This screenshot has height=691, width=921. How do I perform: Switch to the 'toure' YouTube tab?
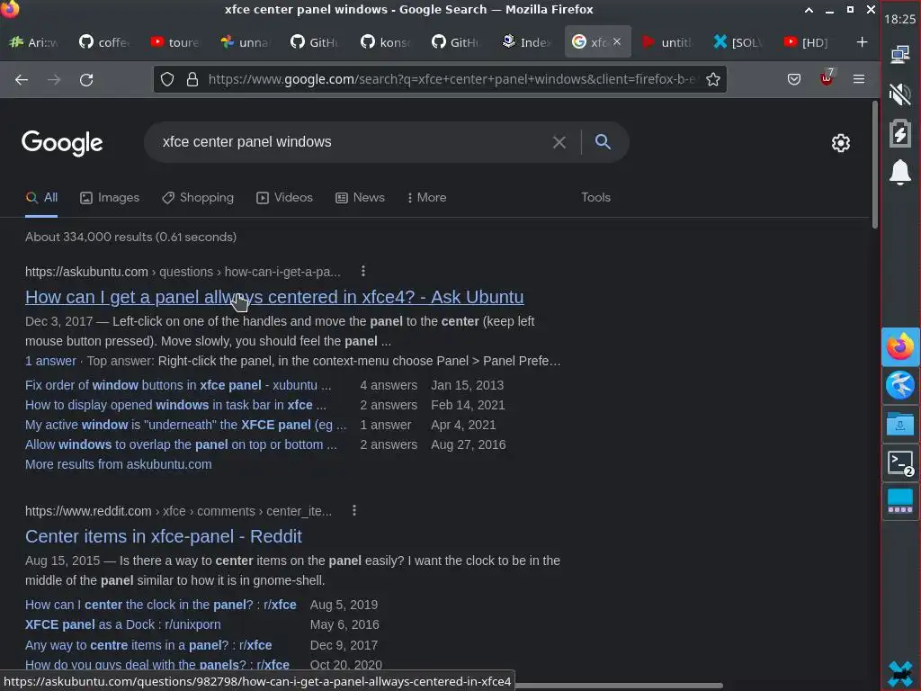click(x=176, y=42)
